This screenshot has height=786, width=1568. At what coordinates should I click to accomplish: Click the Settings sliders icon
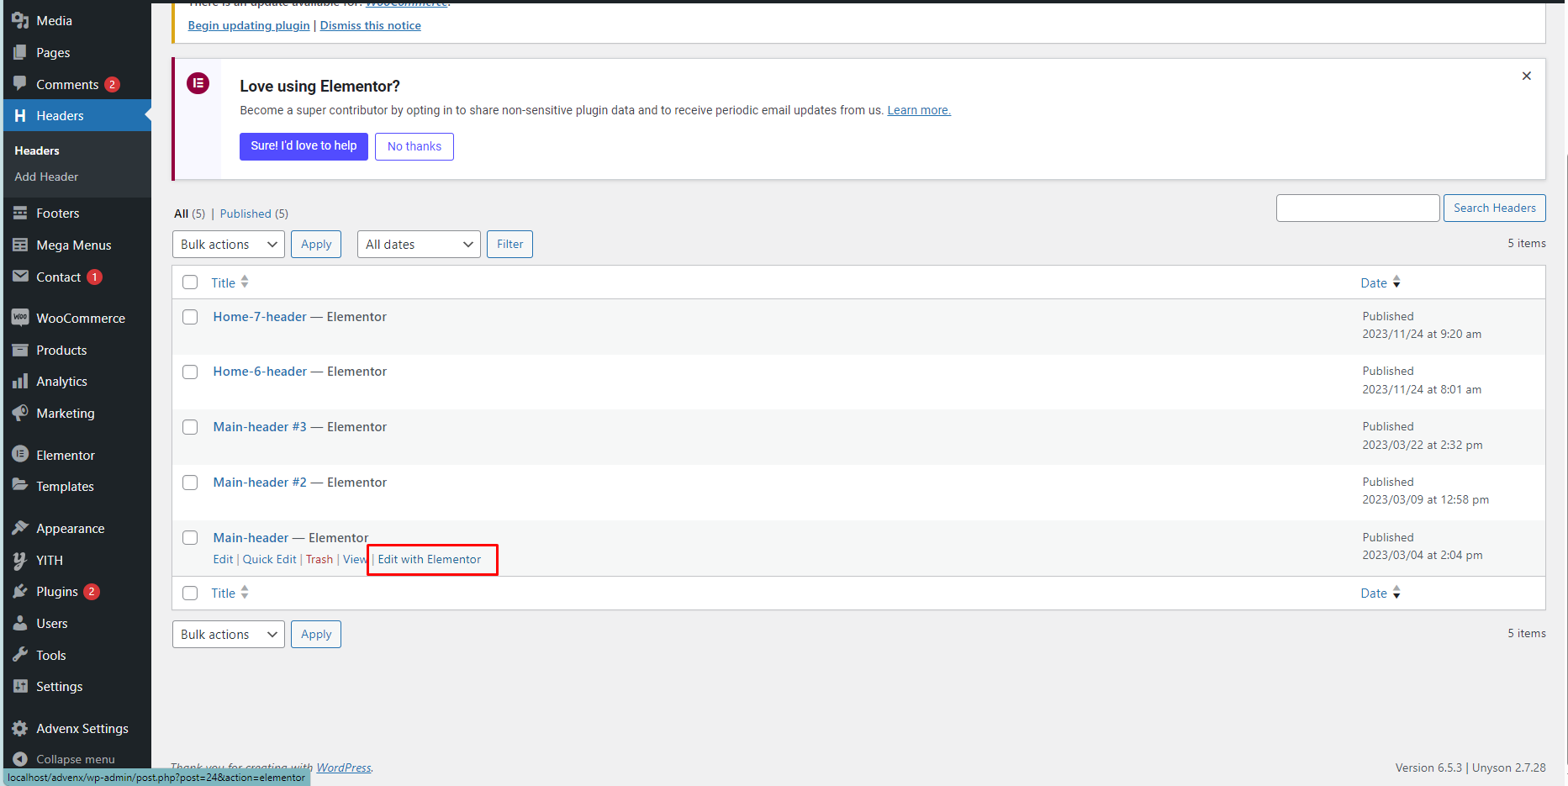pyautogui.click(x=20, y=687)
